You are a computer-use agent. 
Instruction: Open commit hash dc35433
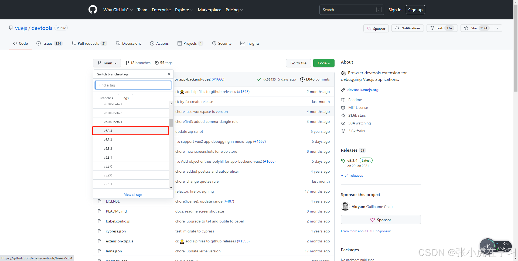[270, 79]
